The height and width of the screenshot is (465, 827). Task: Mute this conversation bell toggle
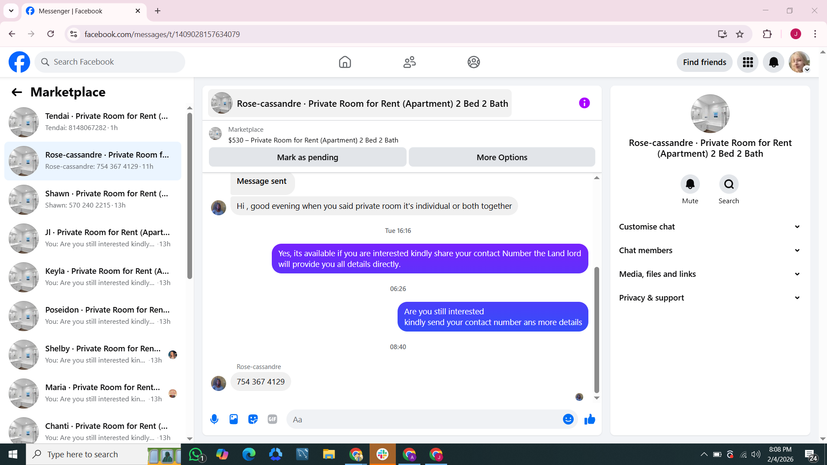click(x=690, y=184)
